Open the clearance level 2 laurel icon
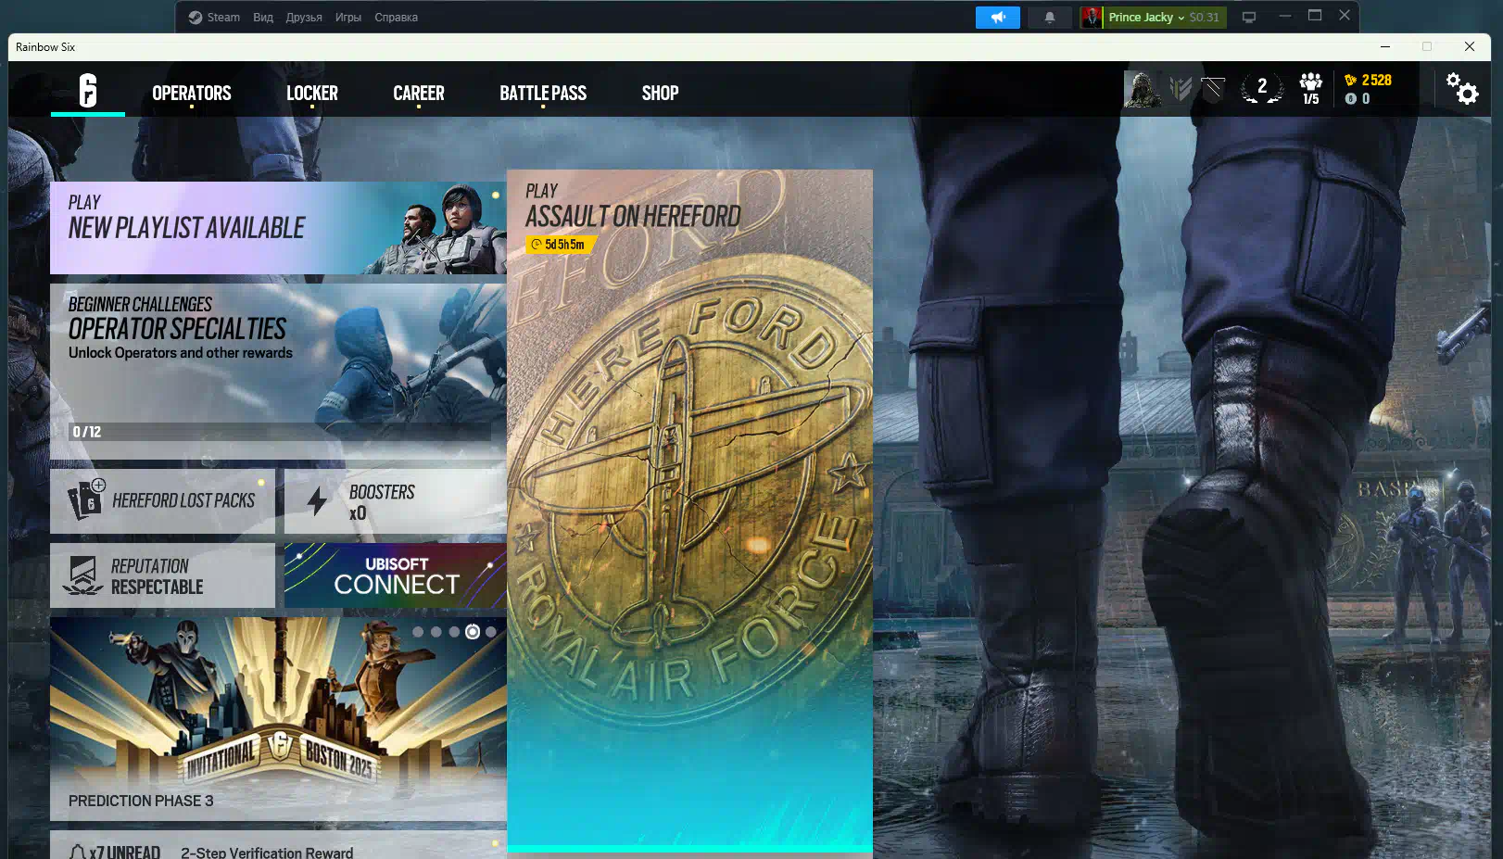 [1261, 88]
